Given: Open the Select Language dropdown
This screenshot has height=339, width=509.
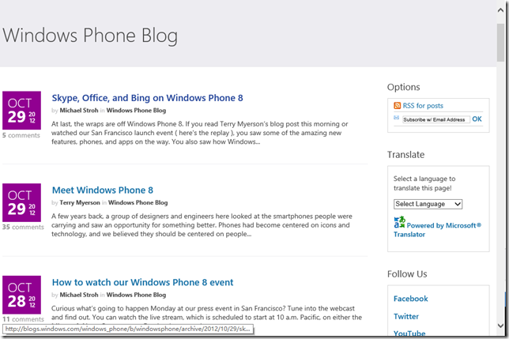Looking at the screenshot, I should (x=428, y=204).
